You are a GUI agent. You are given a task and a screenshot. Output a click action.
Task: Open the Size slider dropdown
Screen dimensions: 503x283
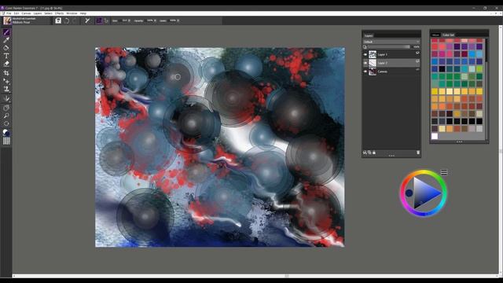pos(129,20)
